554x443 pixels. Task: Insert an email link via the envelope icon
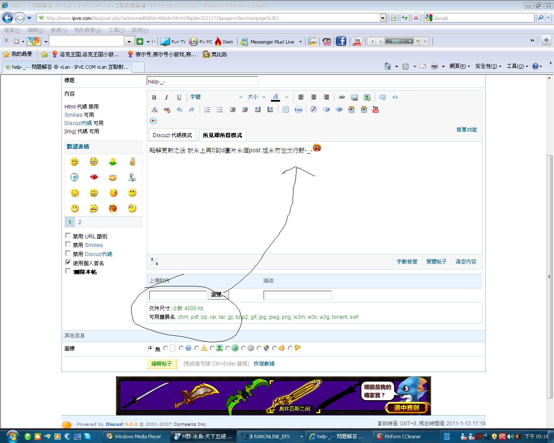click(x=354, y=97)
